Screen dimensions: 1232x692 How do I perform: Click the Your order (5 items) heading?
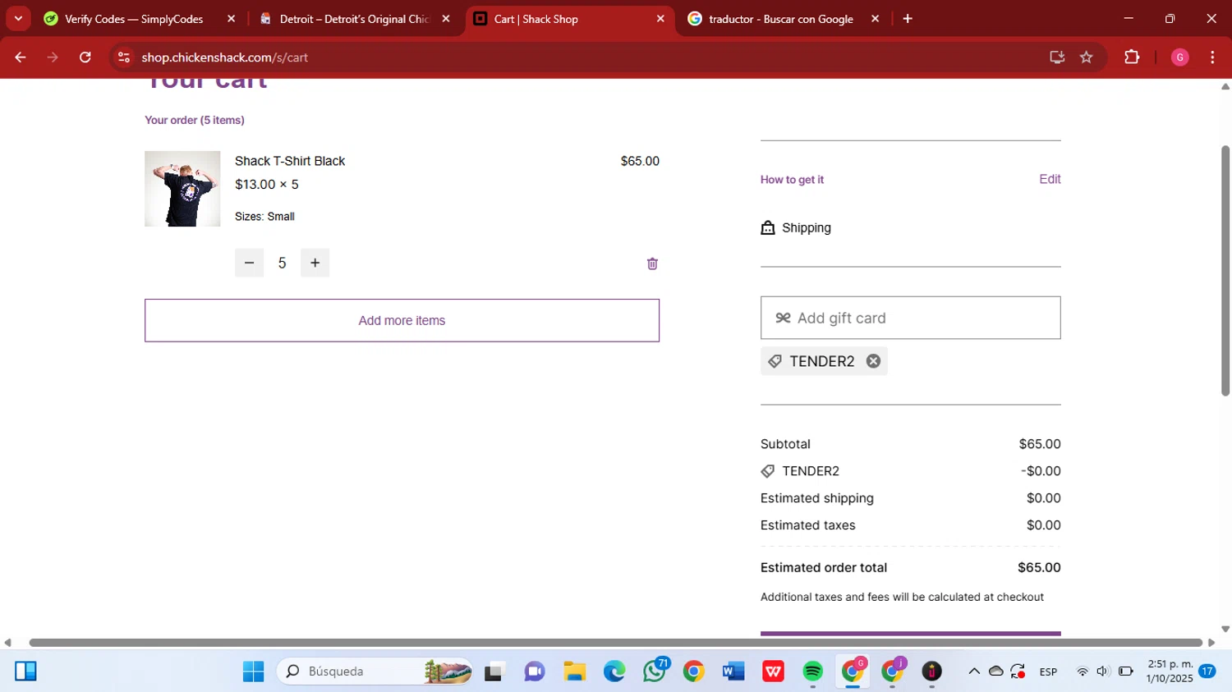195,120
